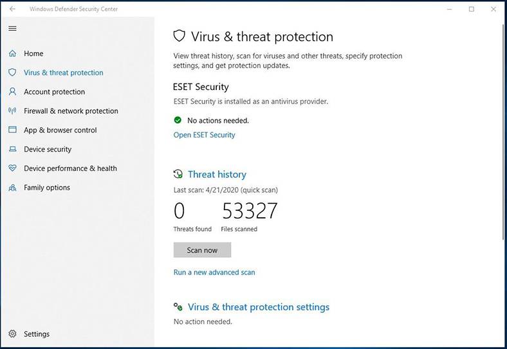Click the Home house icon

12,53
